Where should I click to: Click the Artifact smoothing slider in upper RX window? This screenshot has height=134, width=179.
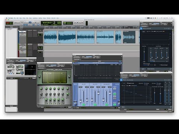(x=148, y=65)
